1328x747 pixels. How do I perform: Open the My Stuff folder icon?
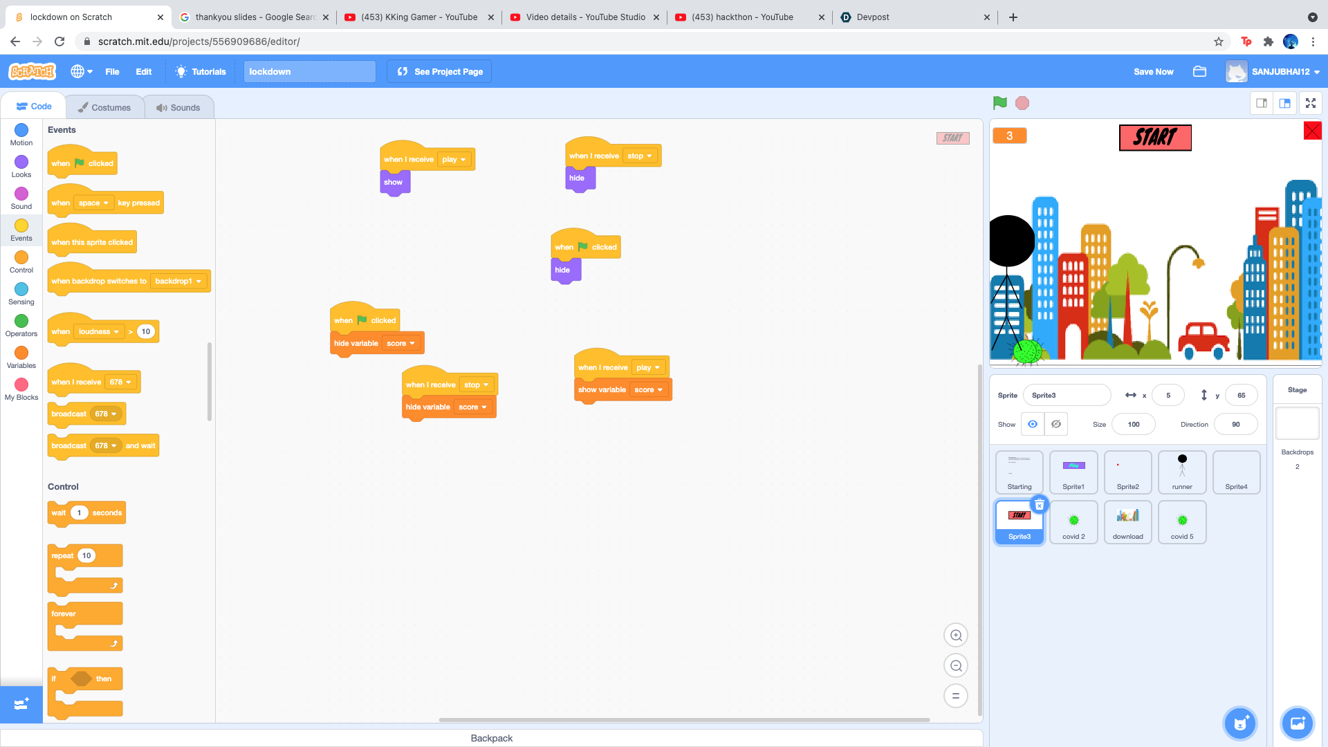(x=1199, y=71)
